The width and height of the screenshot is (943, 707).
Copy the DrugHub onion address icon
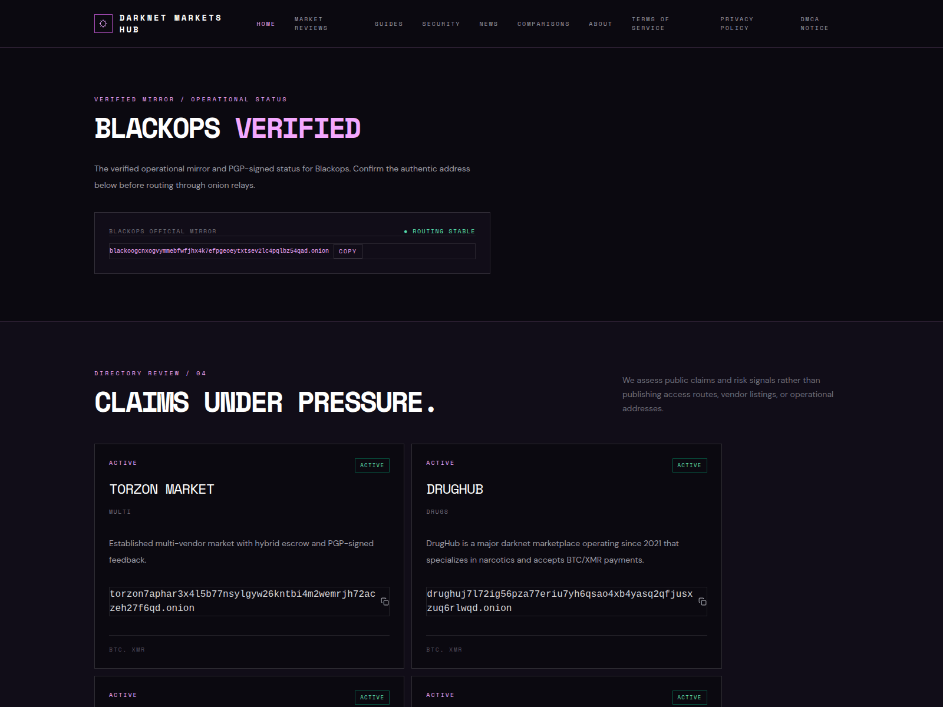point(702,602)
